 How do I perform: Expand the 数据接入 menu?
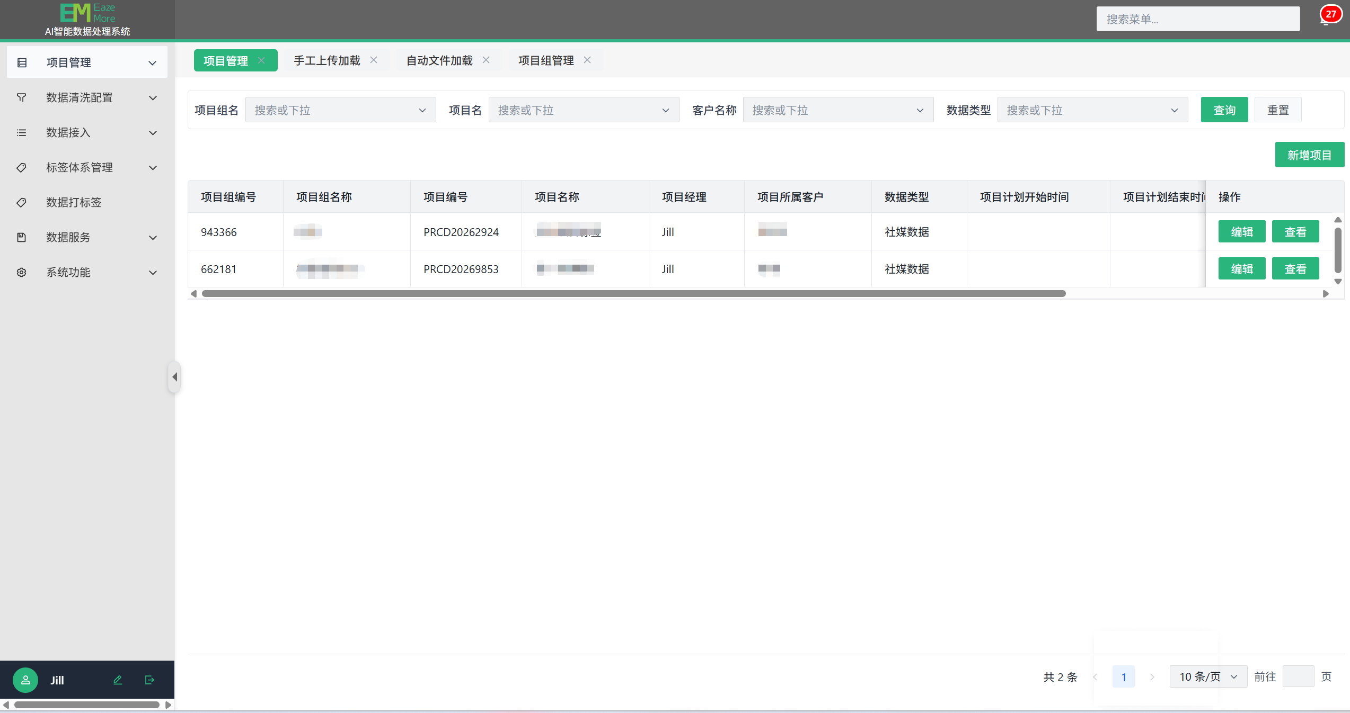[153, 133]
